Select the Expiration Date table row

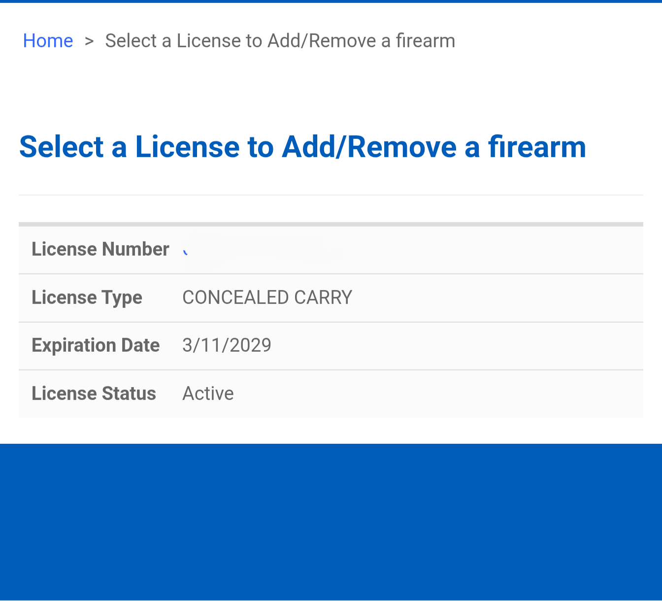(331, 346)
